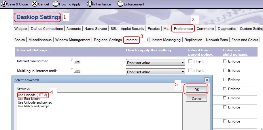Close the Select Keywords dialog with X
This screenshot has width=263, height=130.
(207, 80)
